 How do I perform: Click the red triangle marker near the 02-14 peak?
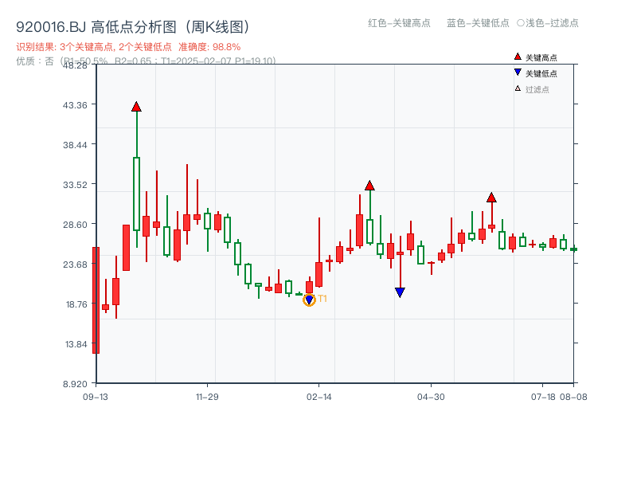coord(370,184)
